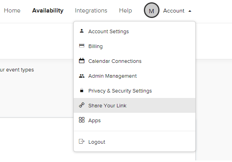Click the chain link icon beside Share Your Link

pyautogui.click(x=81, y=105)
